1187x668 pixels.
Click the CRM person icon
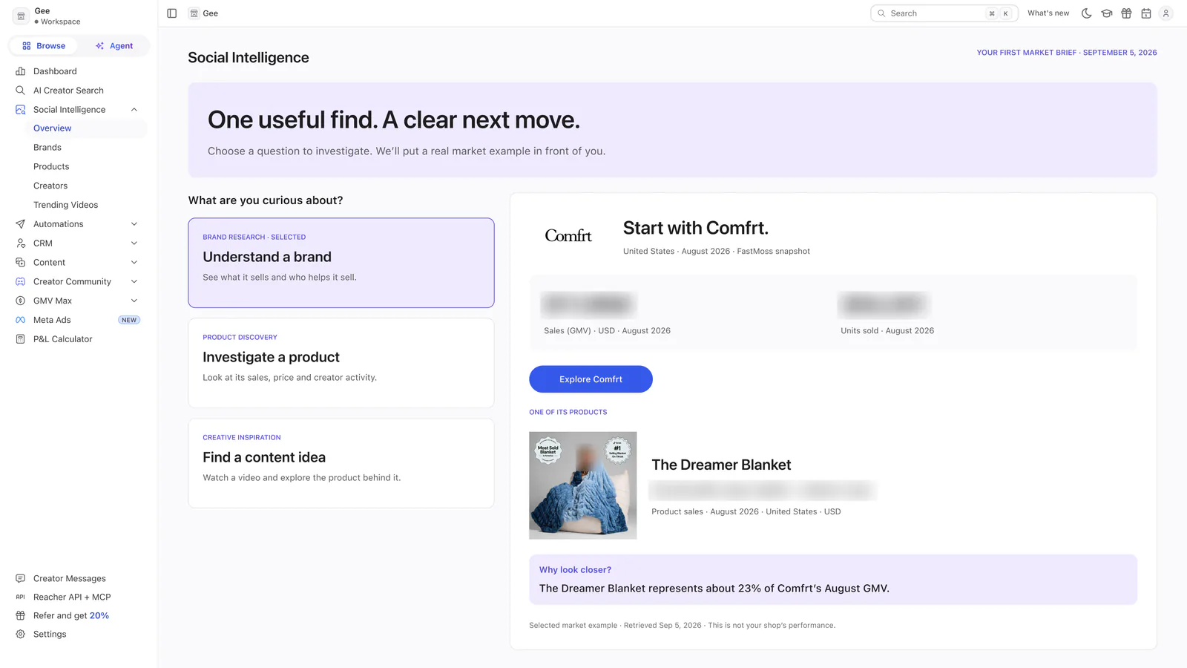21,243
